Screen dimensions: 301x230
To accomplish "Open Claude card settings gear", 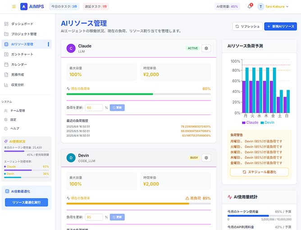I will [206, 48].
